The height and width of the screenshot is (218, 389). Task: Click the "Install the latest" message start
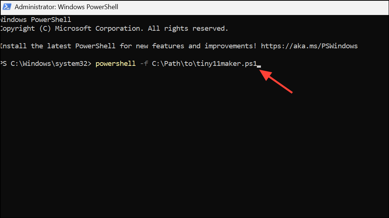click(x=36, y=46)
